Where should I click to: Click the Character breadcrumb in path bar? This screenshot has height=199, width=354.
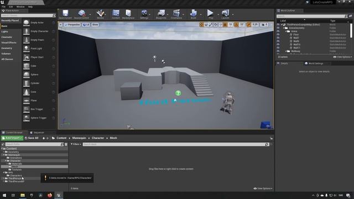point(98,138)
